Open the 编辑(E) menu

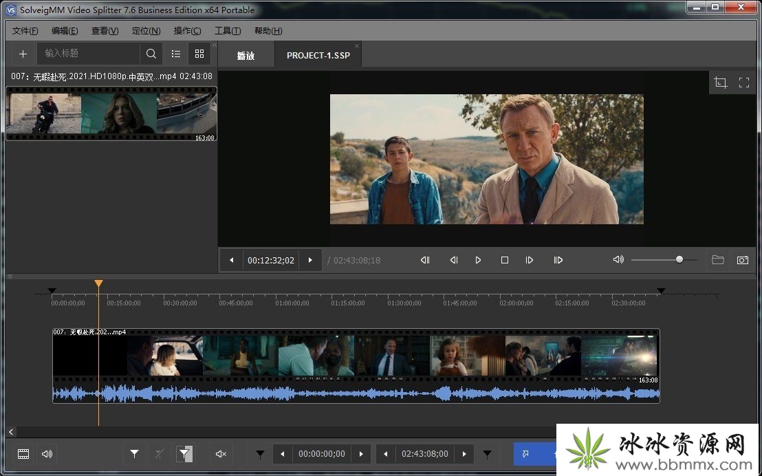tap(65, 31)
